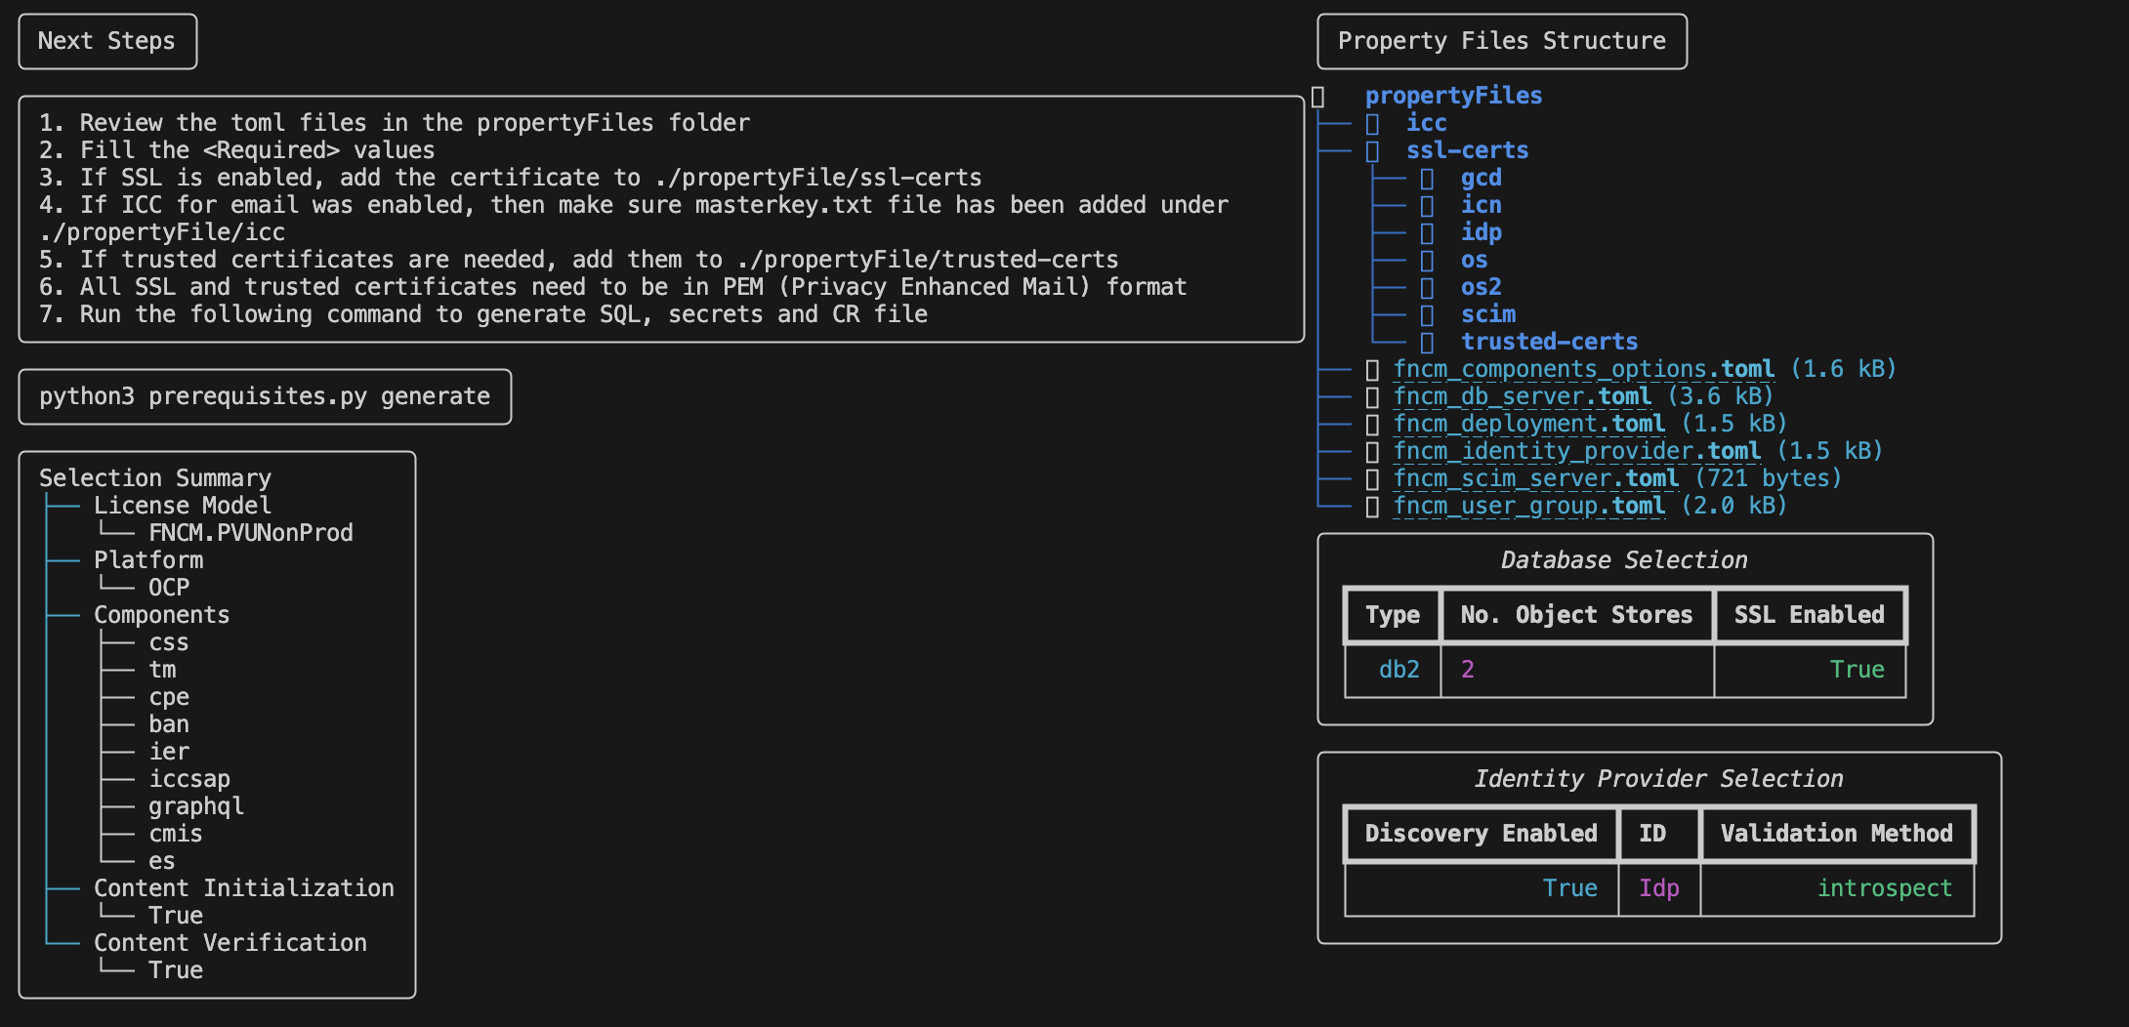Select the gcd subfolder name

1482,178
